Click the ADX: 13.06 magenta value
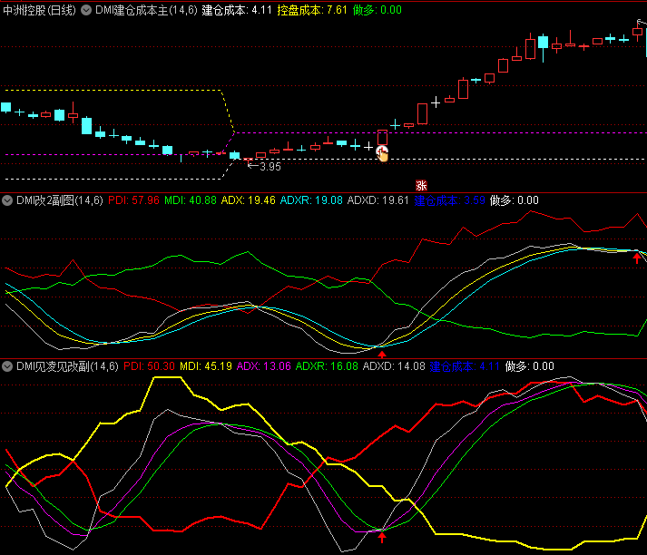This screenshot has width=647, height=555. [264, 366]
